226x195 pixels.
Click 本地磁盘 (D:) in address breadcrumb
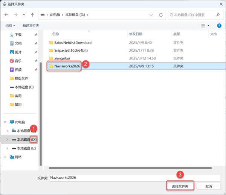coord(75,15)
